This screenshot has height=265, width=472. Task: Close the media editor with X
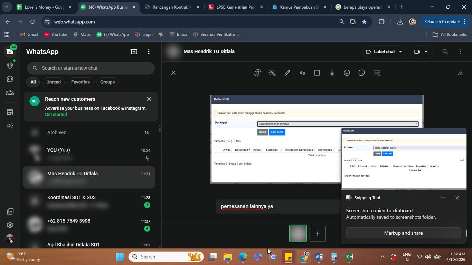click(x=173, y=73)
